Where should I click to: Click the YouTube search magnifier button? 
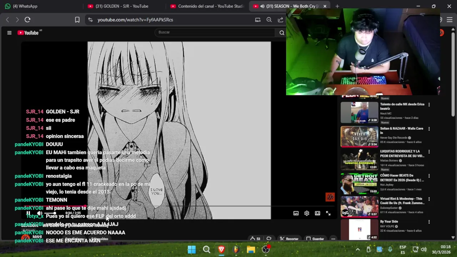(282, 32)
